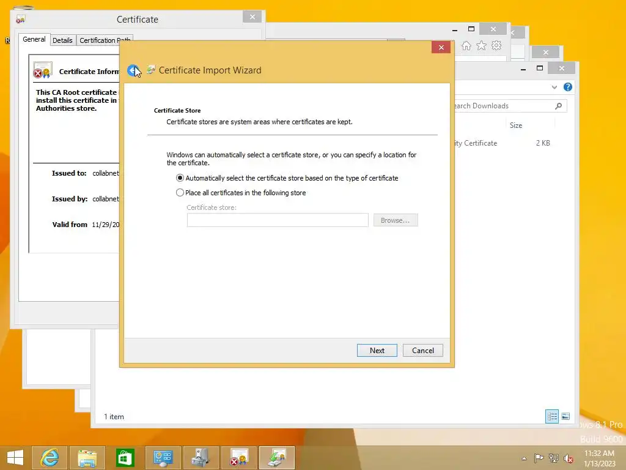Open the Details tab in Certificate window
The image size is (626, 470).
click(x=63, y=40)
